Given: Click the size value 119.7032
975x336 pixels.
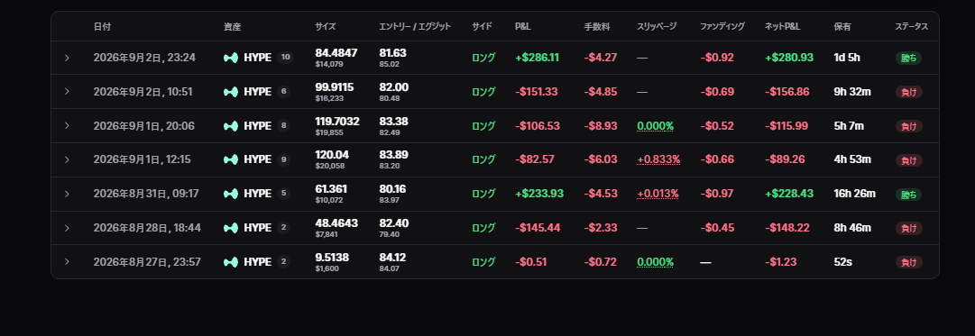Looking at the screenshot, I should pyautogui.click(x=337, y=121).
